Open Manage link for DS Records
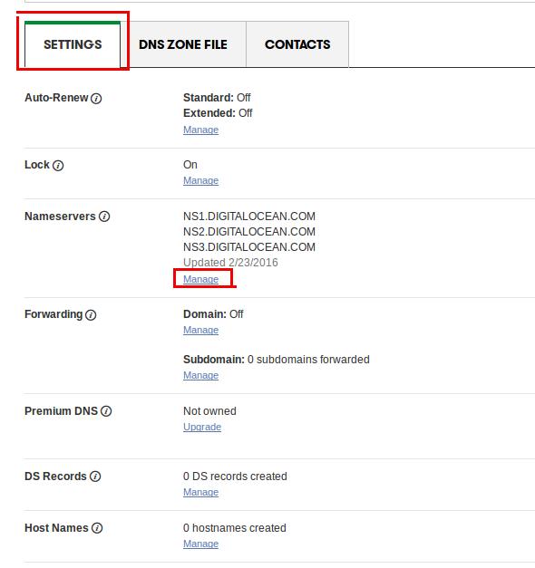 [200, 492]
